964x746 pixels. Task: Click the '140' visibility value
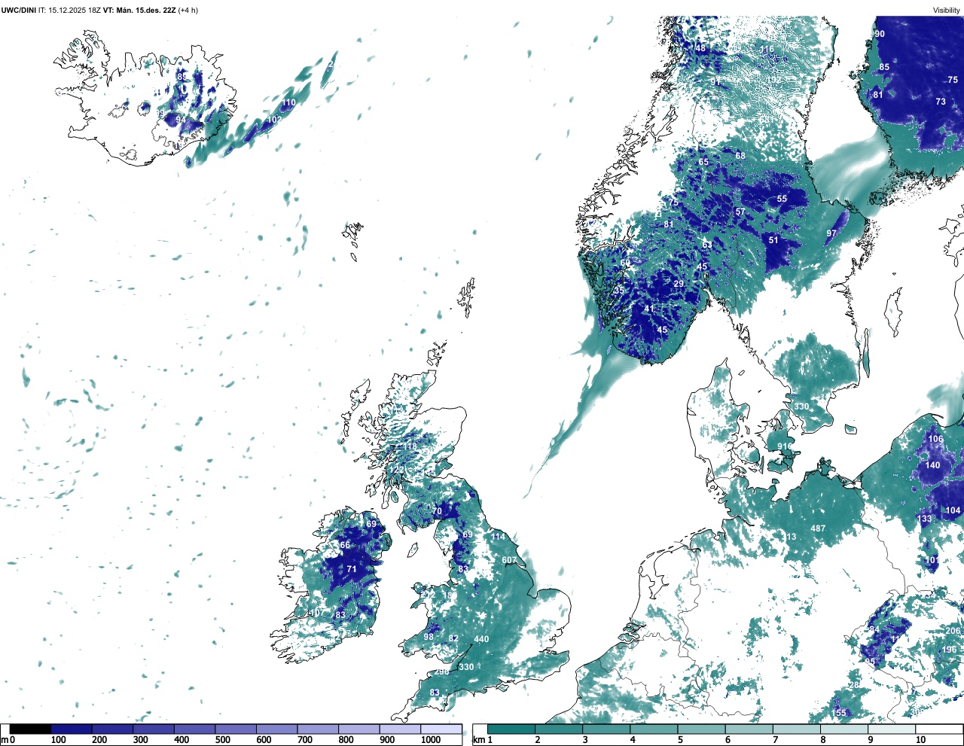coord(933,465)
